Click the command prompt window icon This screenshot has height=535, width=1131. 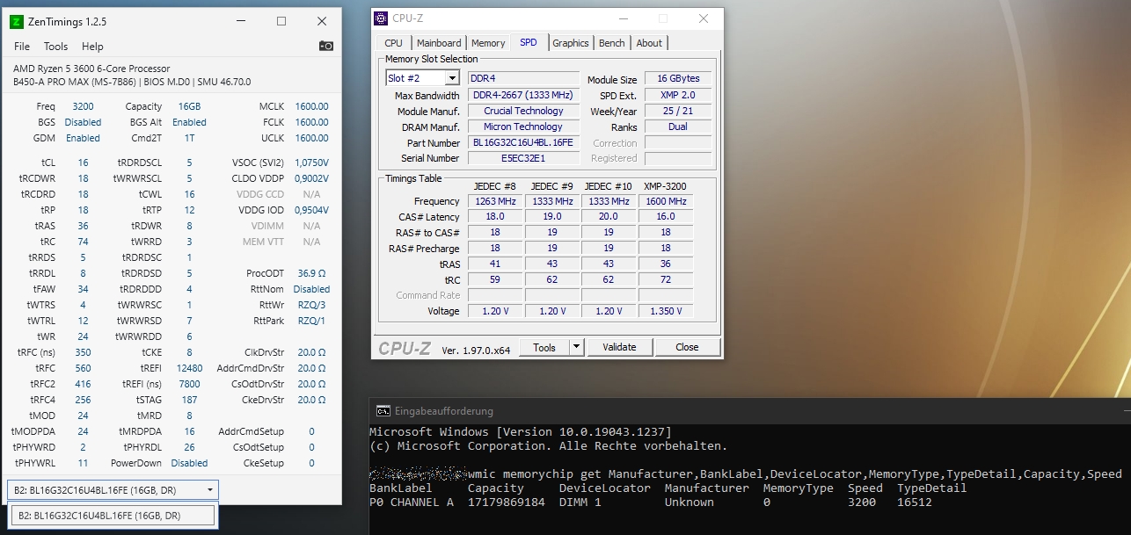coord(383,410)
